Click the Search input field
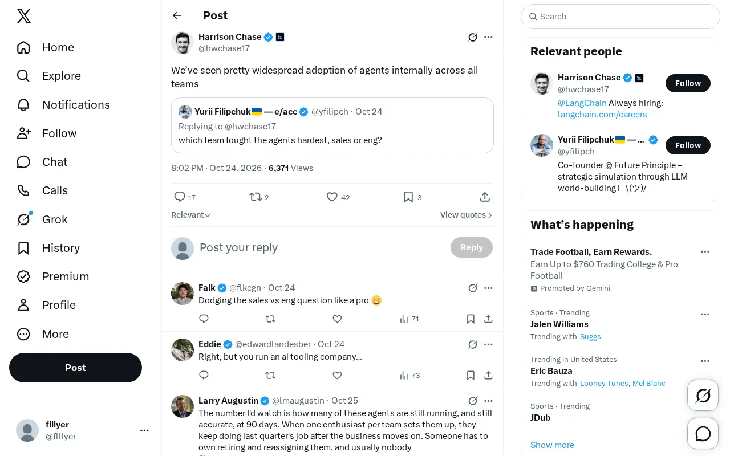Viewport: 730px width, 456px height. 620,17
